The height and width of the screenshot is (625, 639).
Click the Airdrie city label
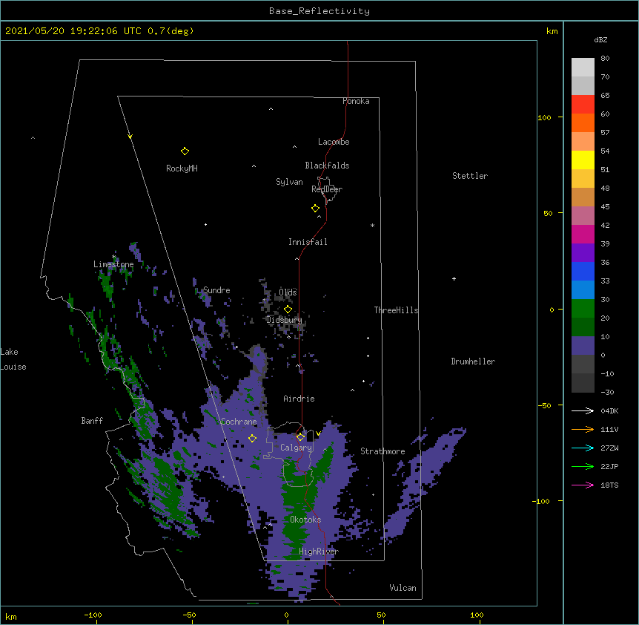pos(299,399)
